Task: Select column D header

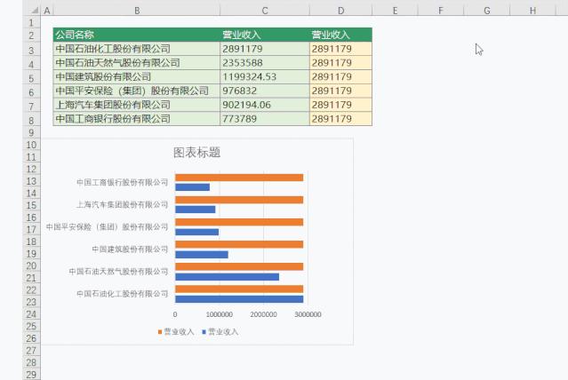Action: 340,11
